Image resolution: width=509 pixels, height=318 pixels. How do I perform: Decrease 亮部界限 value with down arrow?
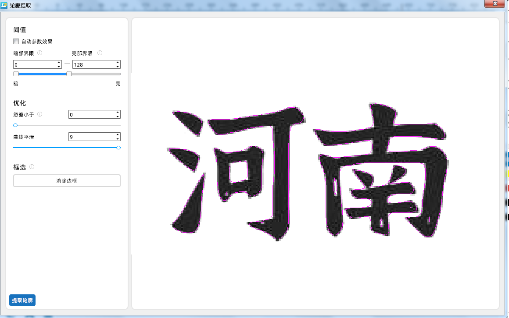point(118,67)
